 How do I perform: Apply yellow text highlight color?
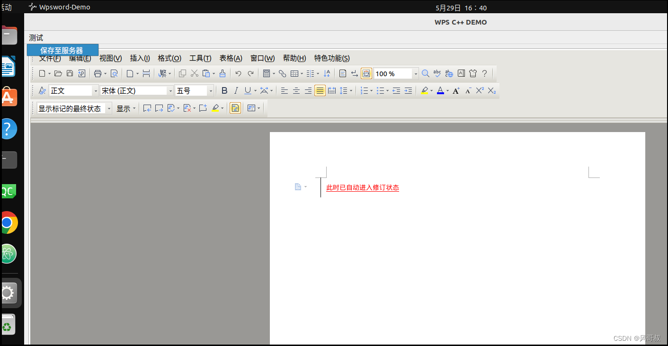(425, 90)
